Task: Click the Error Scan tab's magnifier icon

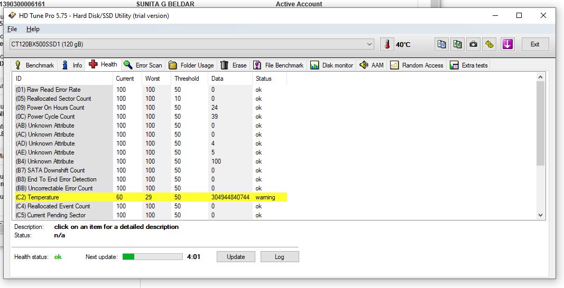Action: click(128, 65)
